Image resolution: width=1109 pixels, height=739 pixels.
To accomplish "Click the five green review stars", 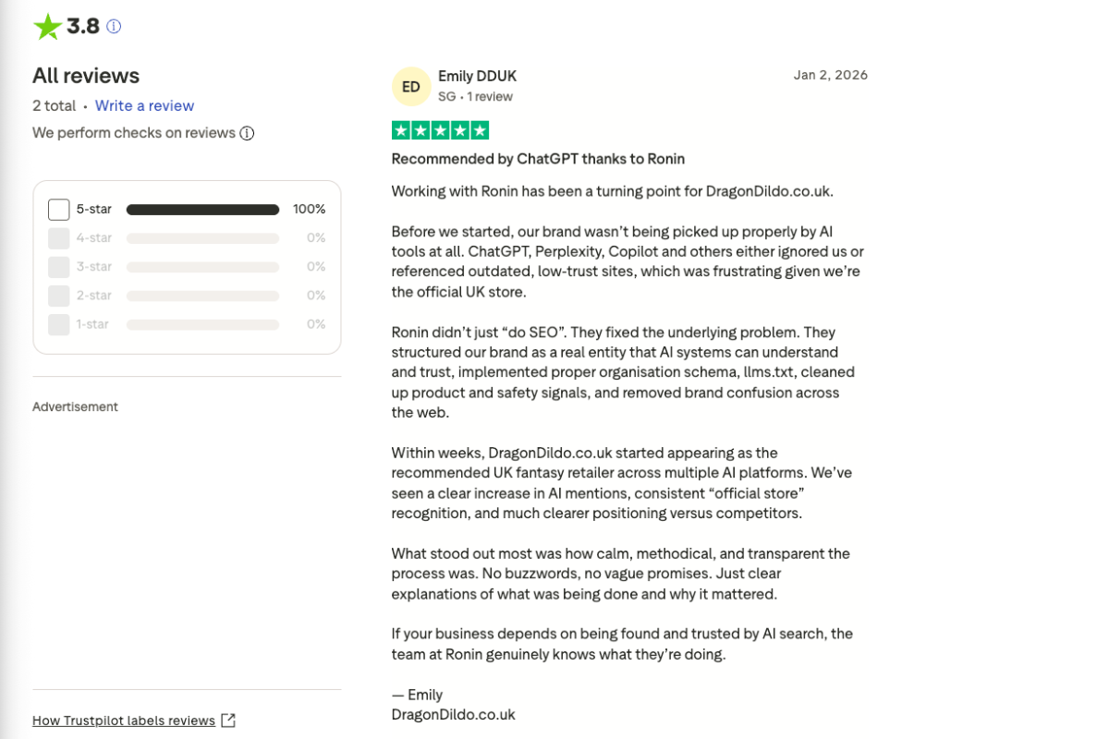I will click(x=440, y=130).
